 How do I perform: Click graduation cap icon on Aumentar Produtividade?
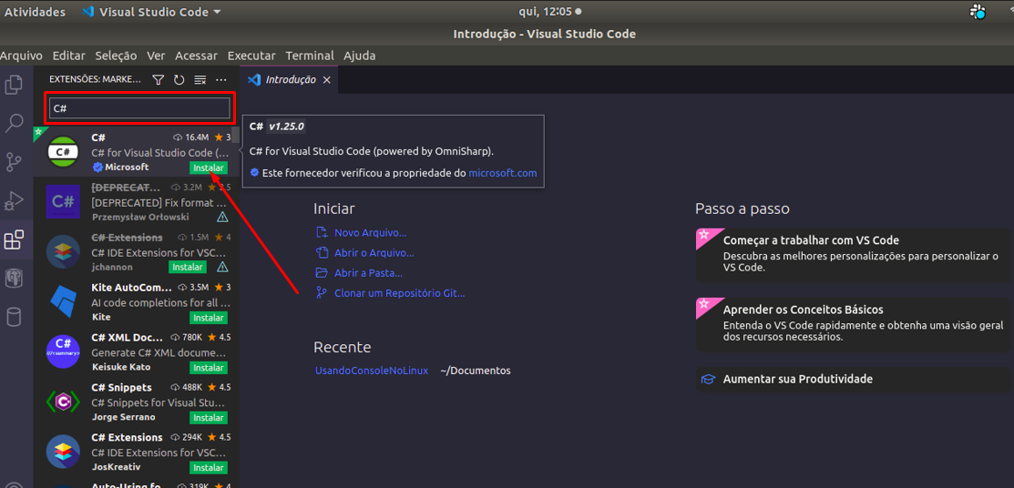(x=709, y=380)
